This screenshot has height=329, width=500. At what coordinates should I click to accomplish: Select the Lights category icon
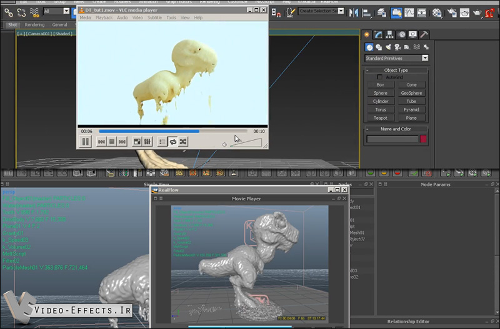tap(388, 47)
